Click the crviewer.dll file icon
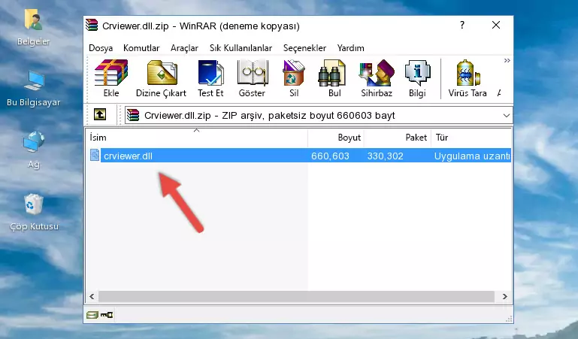The width and height of the screenshot is (578, 339). coord(95,155)
